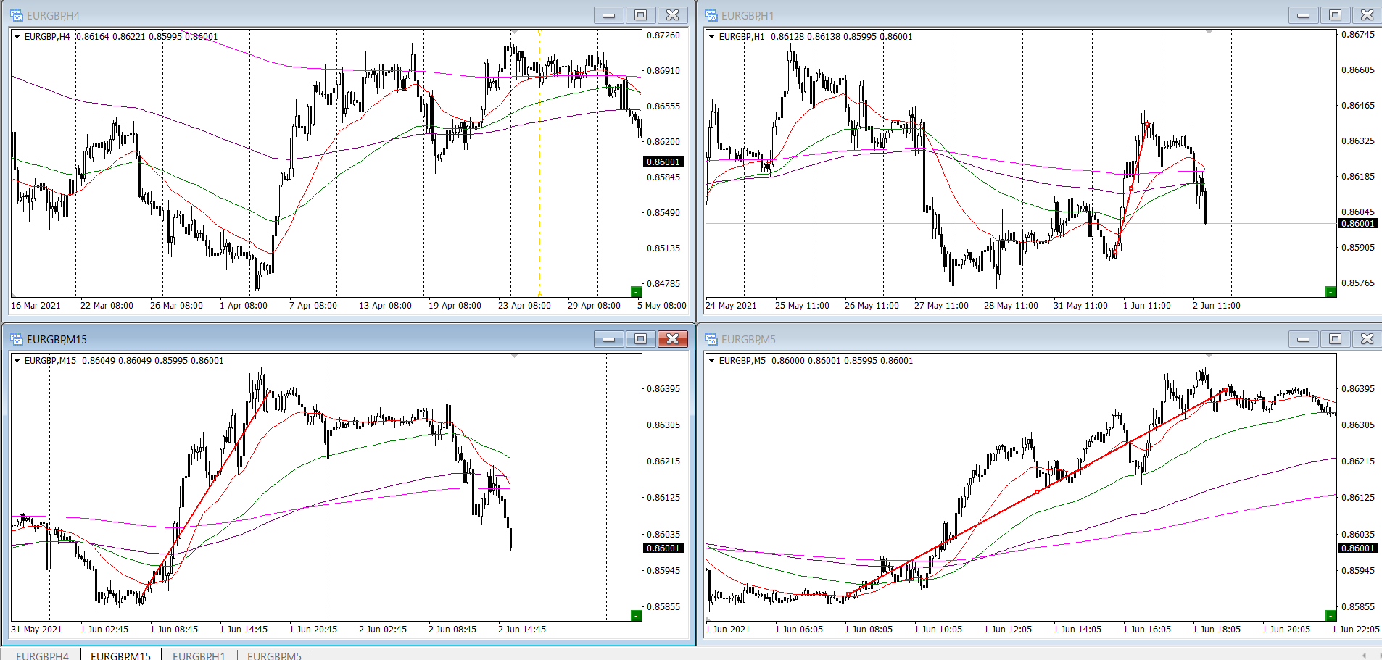This screenshot has height=660, width=1382.
Task: Click the green square in the M5 chart corner
Action: (1331, 615)
